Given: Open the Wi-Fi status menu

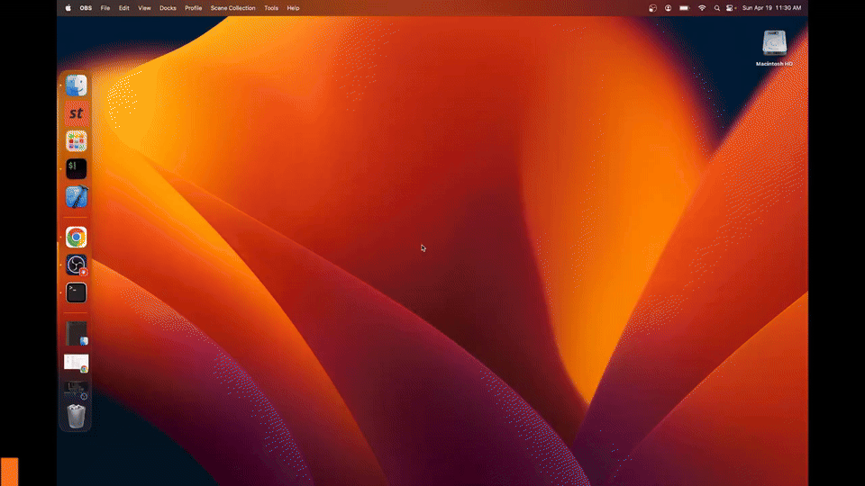Looking at the screenshot, I should pos(702,8).
